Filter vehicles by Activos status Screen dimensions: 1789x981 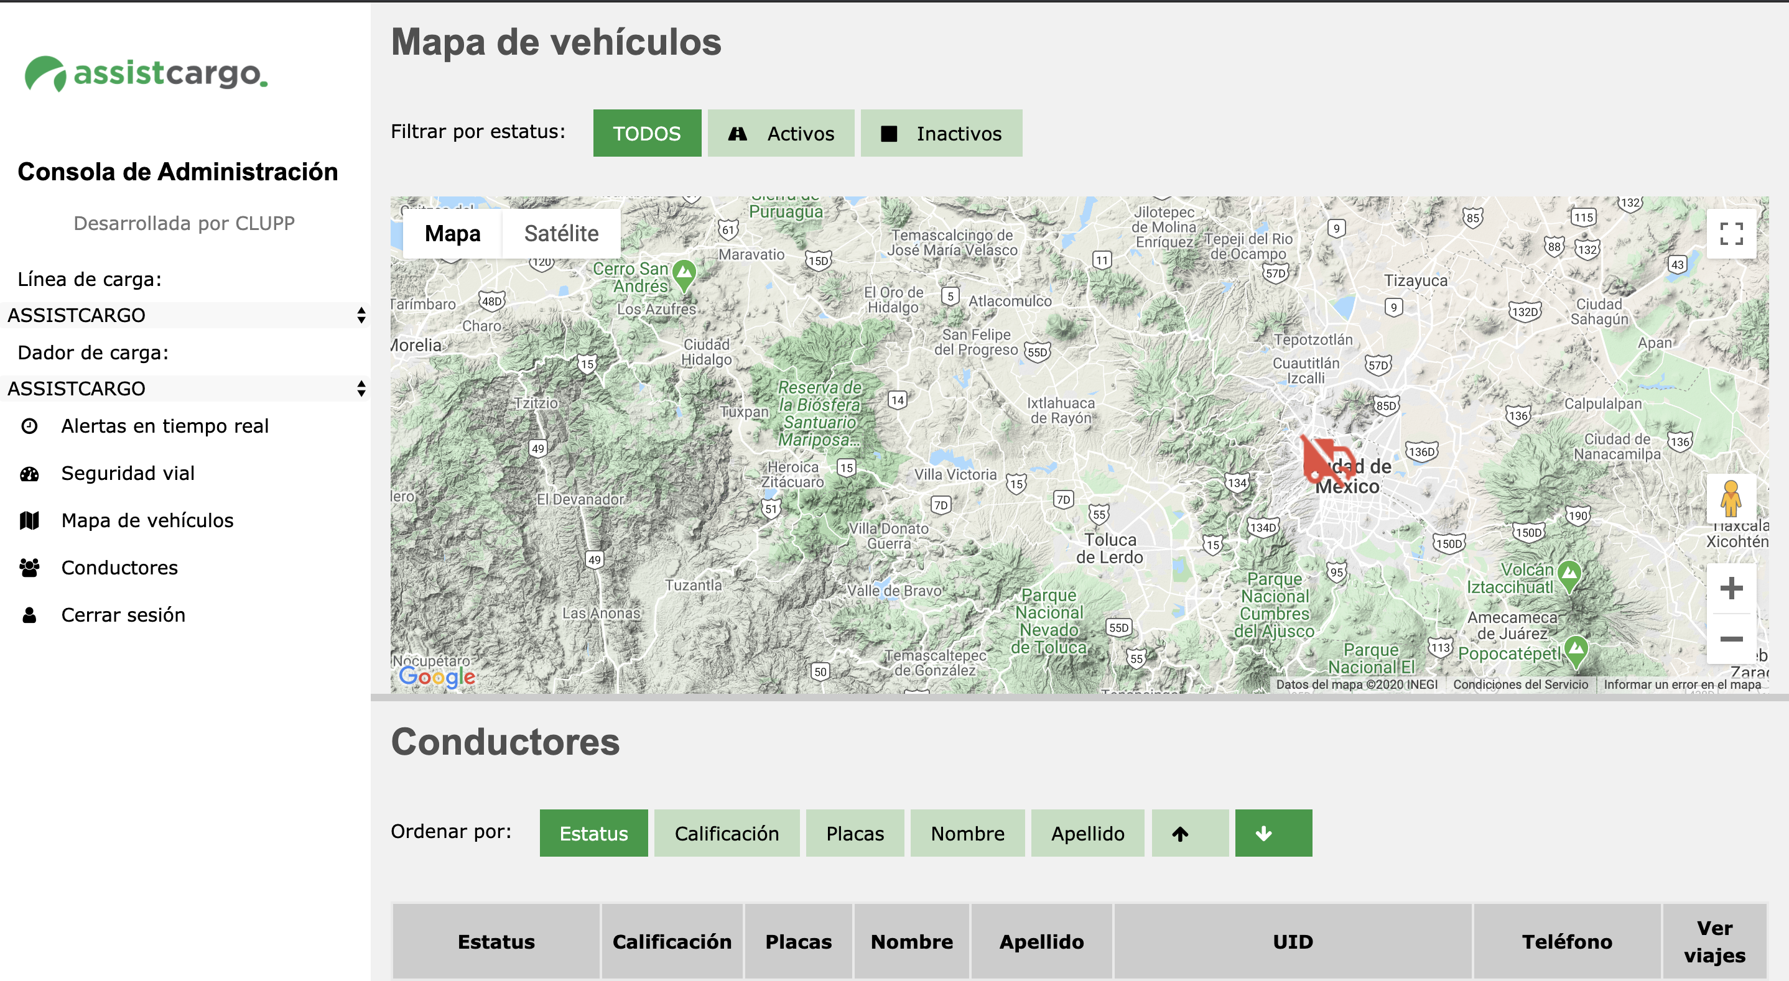point(781,133)
